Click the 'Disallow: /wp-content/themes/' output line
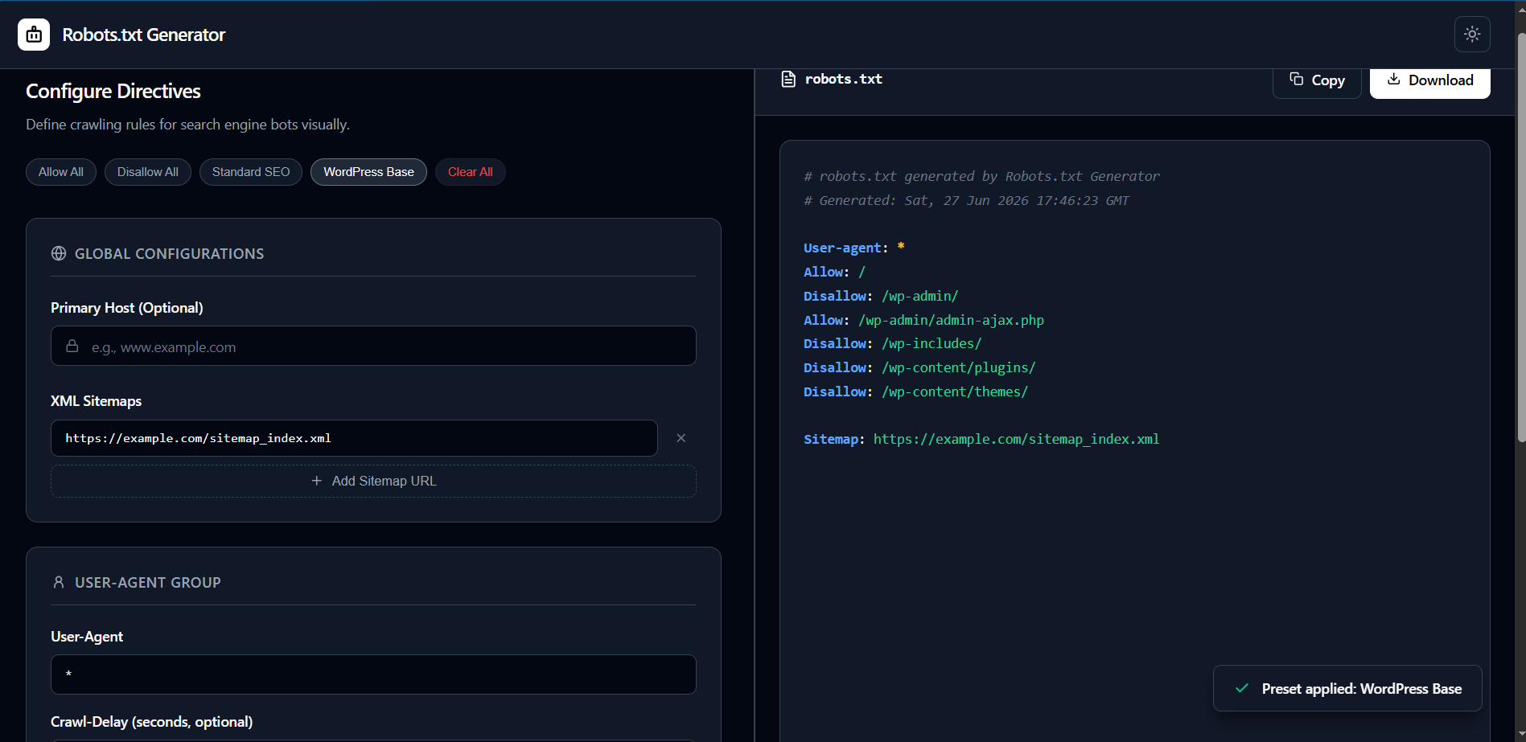Image resolution: width=1526 pixels, height=742 pixels. (x=915, y=391)
